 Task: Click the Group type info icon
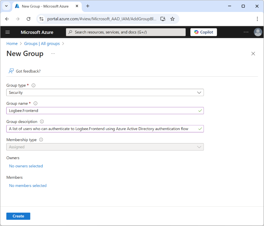[x=34, y=85]
